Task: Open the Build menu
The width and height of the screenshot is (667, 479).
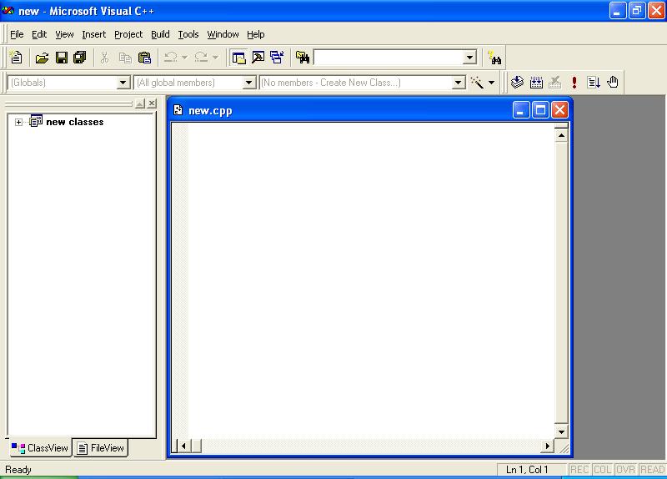Action: coord(160,34)
